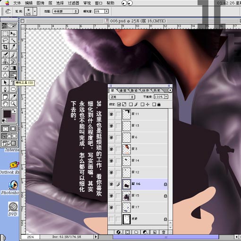Hide layer 15 via eye icon
This screenshot has height=241, width=241.
112,196
